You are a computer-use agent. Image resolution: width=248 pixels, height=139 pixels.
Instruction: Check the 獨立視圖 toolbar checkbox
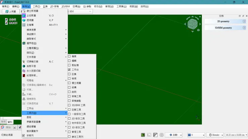pyautogui.click(x=69, y=83)
